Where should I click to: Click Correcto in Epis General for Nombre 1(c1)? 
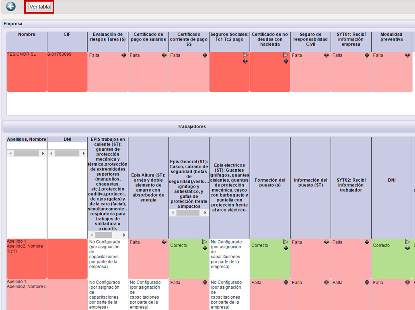(179, 245)
